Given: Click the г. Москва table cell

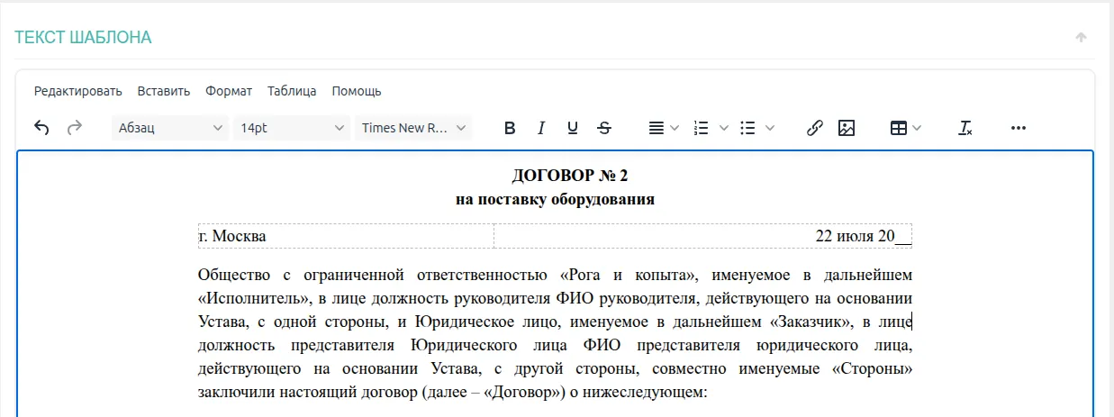Looking at the screenshot, I should 346,236.
